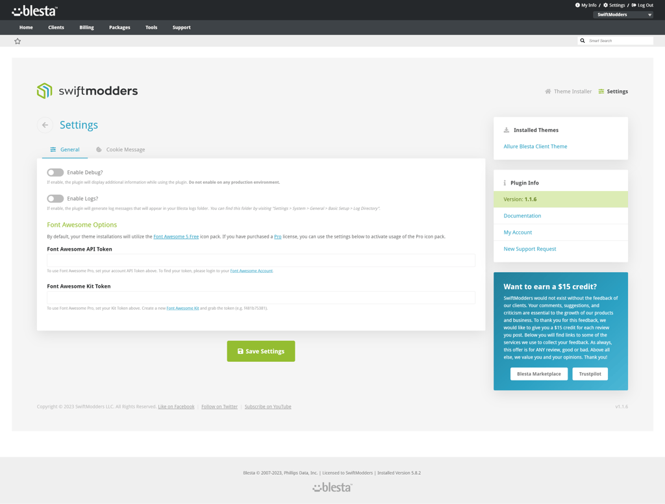Screen dimensions: 665x504
Task: Click the Settings gear icon in header
Action: pyautogui.click(x=606, y=5)
